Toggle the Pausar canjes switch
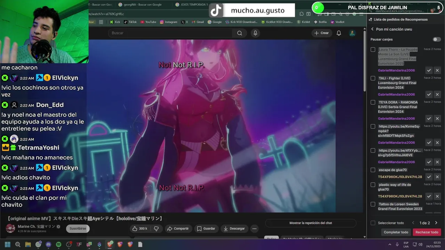 (x=437, y=39)
